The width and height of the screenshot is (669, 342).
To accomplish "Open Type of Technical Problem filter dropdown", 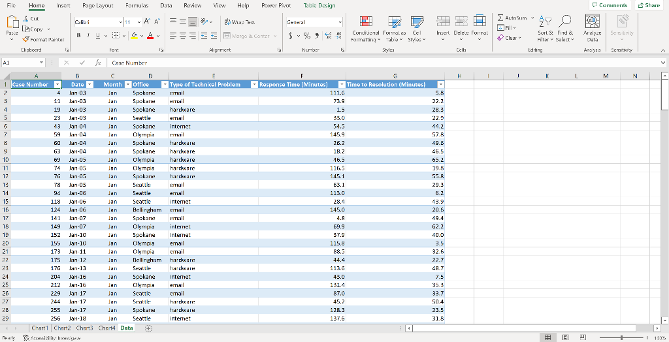I will point(254,84).
